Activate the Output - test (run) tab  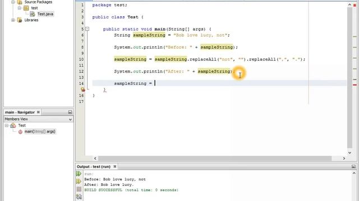(x=94, y=167)
